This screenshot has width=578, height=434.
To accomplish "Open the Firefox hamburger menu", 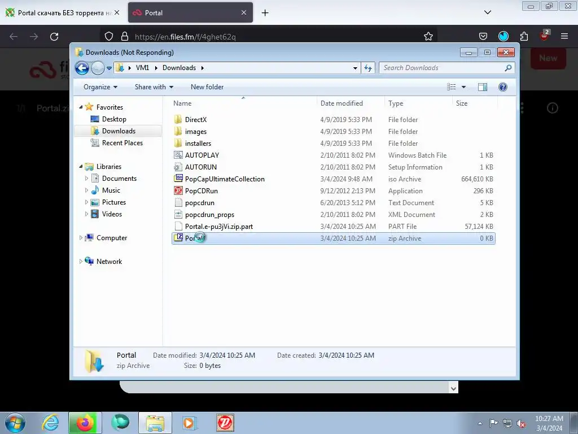I will click(x=564, y=36).
